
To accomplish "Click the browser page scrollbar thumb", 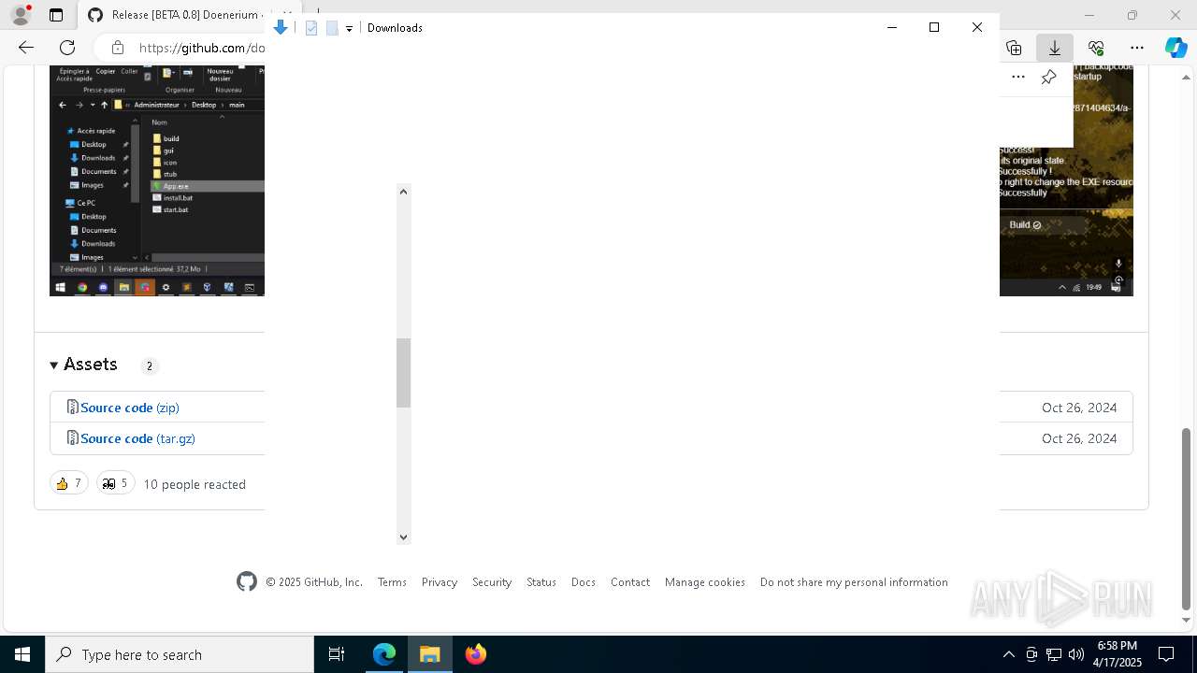I will [1187, 517].
